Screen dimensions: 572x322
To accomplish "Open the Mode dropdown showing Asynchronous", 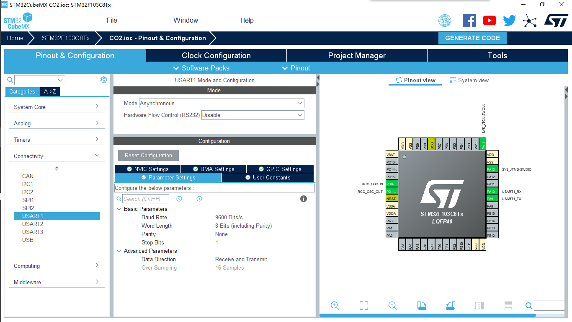I will pyautogui.click(x=222, y=103).
